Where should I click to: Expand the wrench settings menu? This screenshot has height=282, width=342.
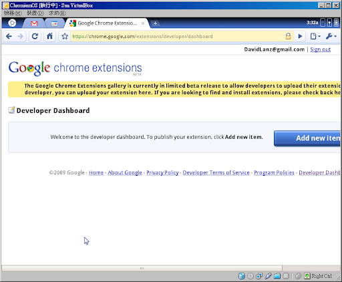tap(331, 36)
